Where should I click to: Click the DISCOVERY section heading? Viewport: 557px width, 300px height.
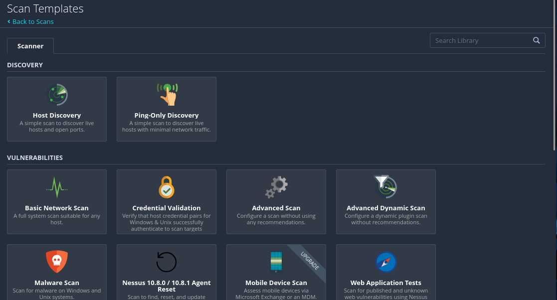[x=25, y=65]
